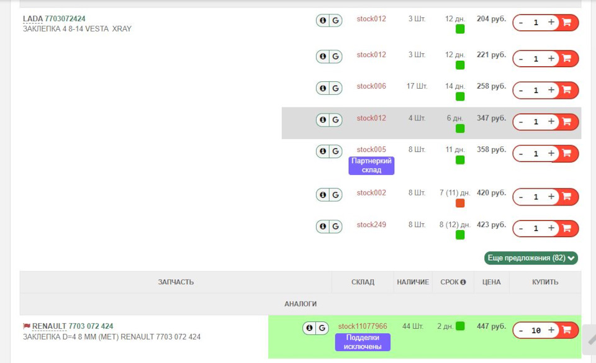
Task: Click the СКЛАД column header
Action: tap(363, 282)
